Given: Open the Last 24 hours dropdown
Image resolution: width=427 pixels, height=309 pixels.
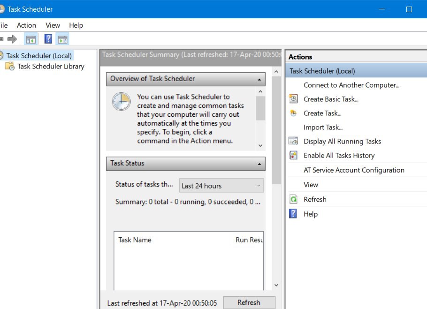Looking at the screenshot, I should coord(221,186).
